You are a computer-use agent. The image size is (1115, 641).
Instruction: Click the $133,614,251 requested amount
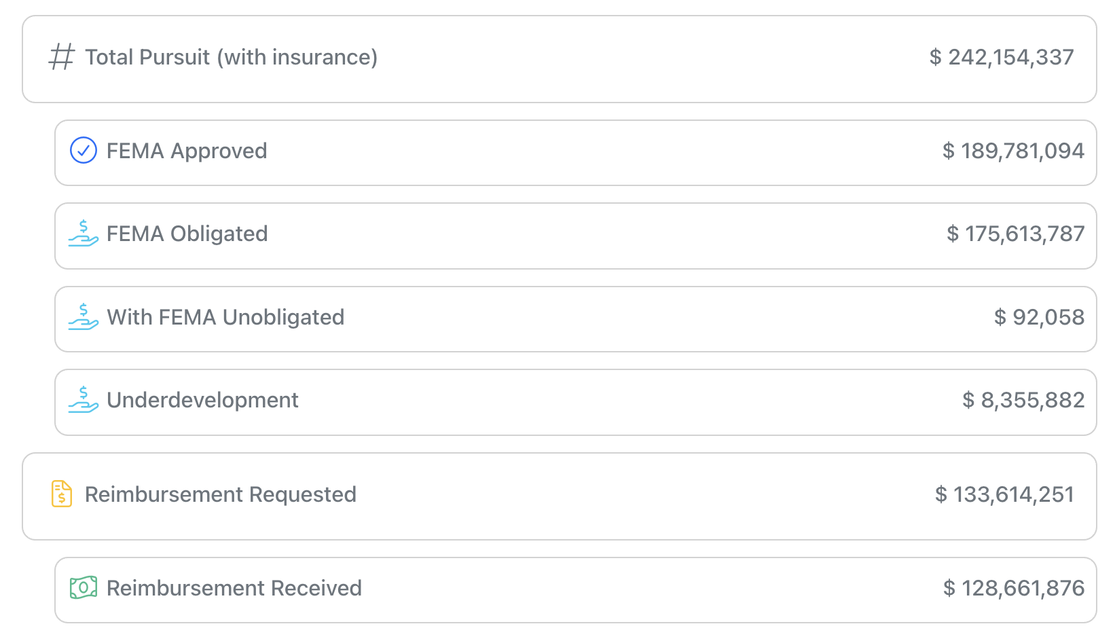pyautogui.click(x=1006, y=495)
